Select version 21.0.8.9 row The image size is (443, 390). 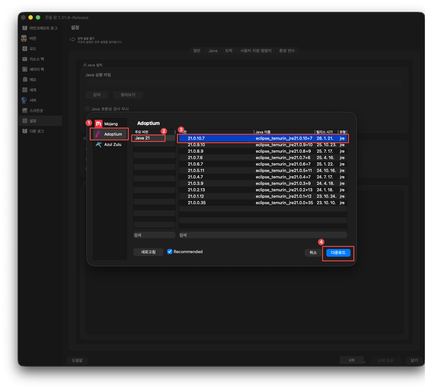(263, 151)
